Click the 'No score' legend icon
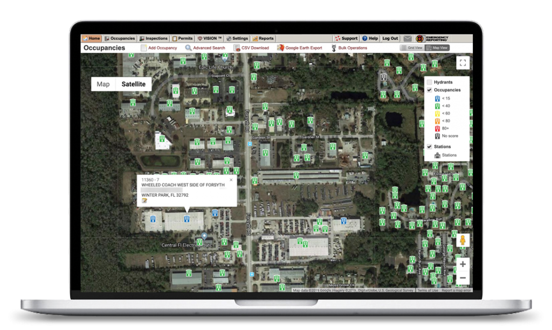 click(437, 136)
